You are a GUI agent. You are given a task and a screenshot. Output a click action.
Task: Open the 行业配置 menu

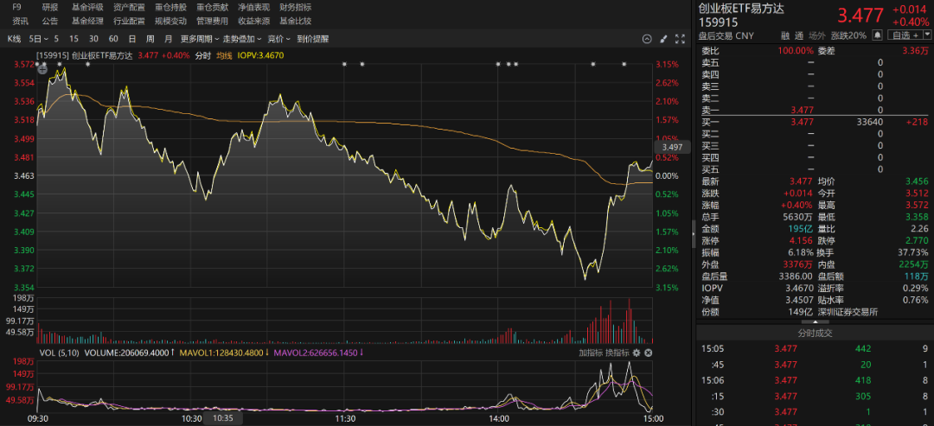click(x=129, y=22)
